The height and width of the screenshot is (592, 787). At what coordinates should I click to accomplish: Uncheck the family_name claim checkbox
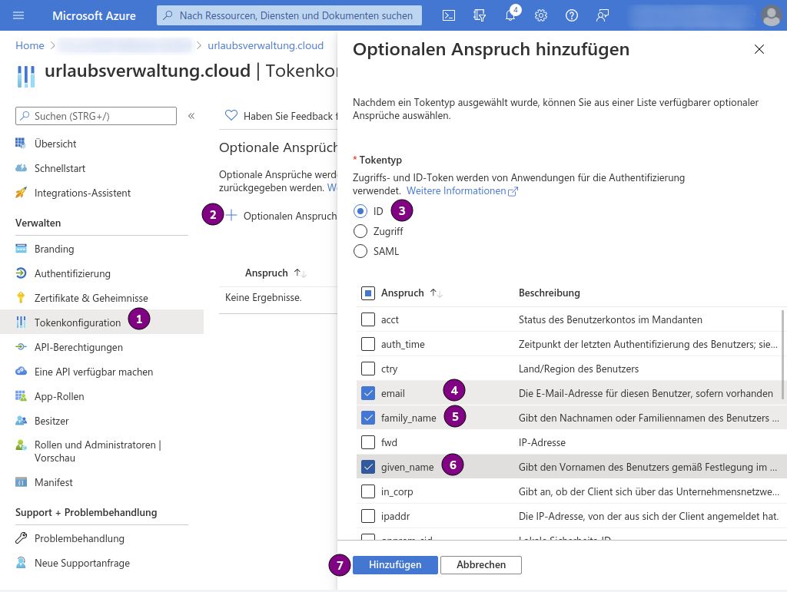[x=368, y=418]
